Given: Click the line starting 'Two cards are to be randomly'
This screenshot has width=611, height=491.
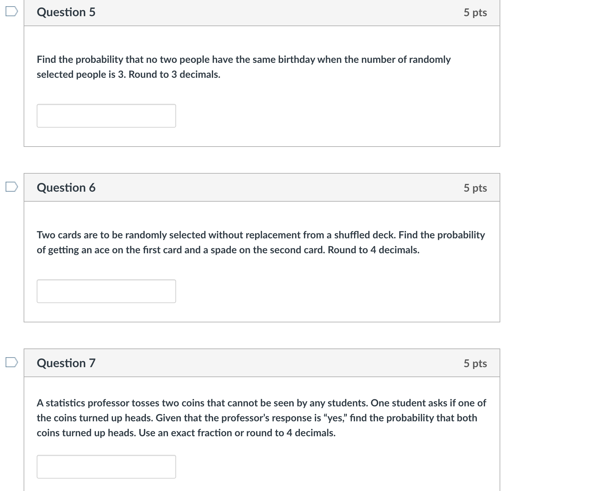Looking at the screenshot, I should [260, 235].
